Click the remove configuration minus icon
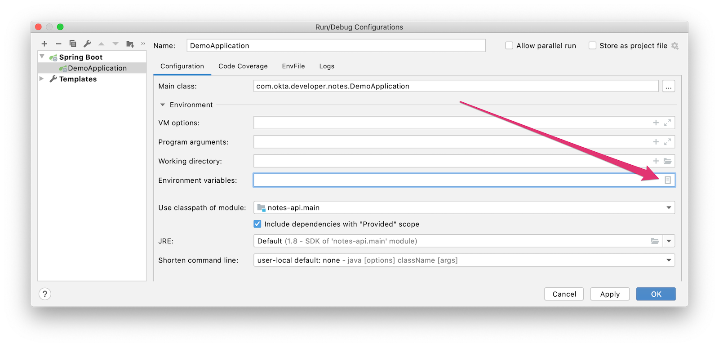The width and height of the screenshot is (719, 347). click(58, 44)
